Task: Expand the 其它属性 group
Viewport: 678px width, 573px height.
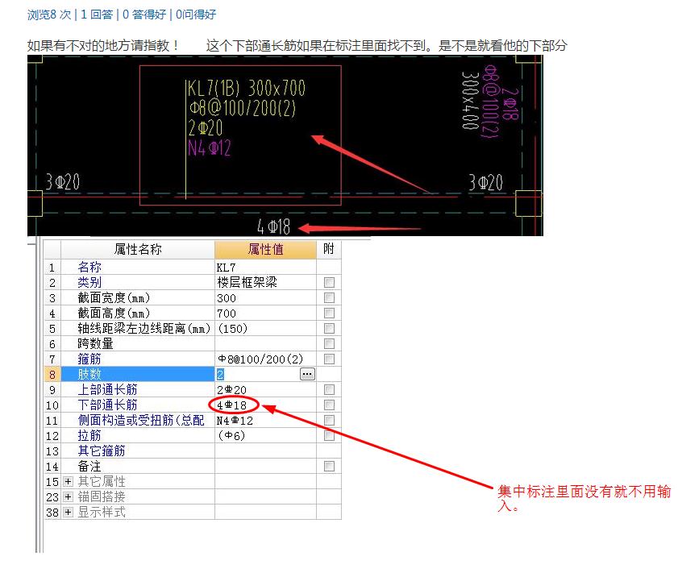Action: (x=68, y=481)
